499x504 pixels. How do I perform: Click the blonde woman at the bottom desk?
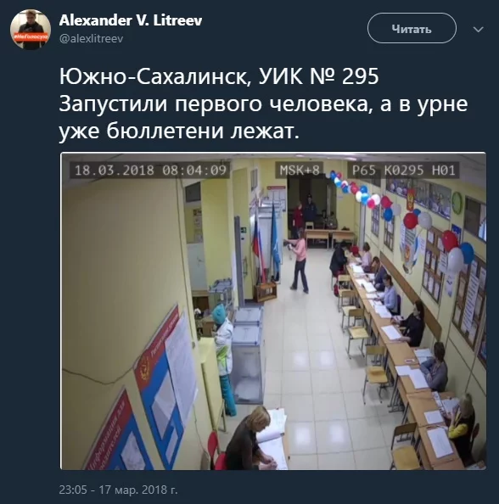(x=249, y=439)
